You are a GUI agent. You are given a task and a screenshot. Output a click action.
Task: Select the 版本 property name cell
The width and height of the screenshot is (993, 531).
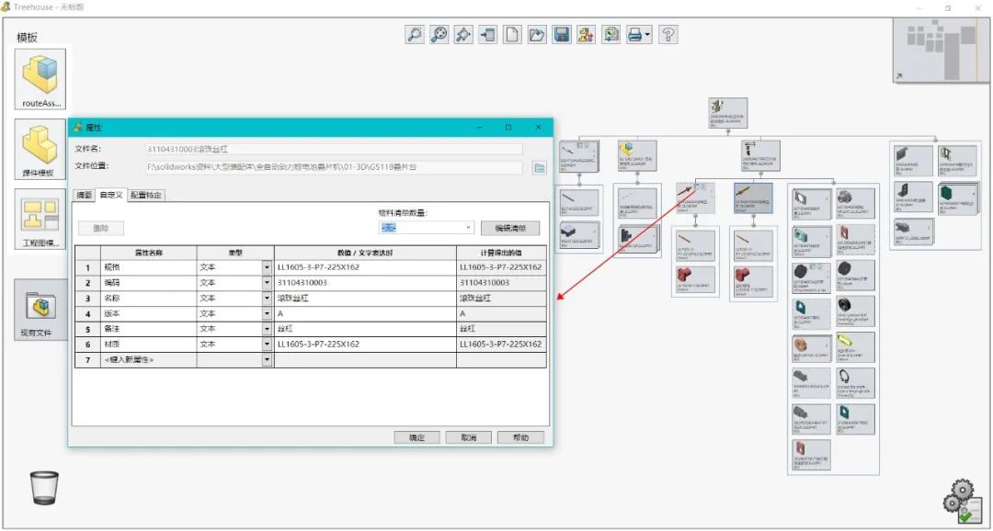pos(149,314)
